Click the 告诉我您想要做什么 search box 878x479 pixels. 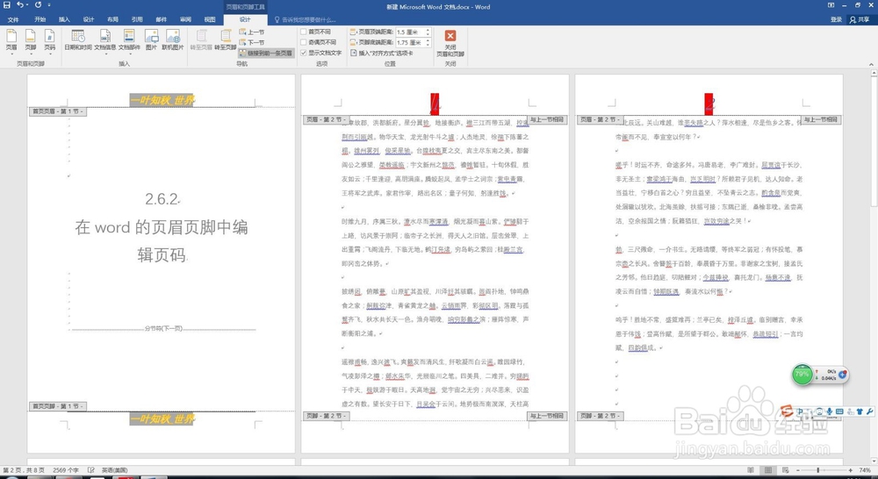click(x=306, y=19)
